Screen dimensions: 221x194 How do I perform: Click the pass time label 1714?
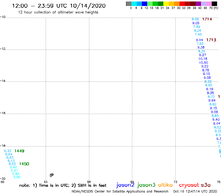(207, 19)
